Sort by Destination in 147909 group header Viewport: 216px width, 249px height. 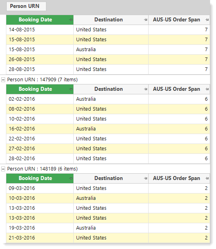109,89
